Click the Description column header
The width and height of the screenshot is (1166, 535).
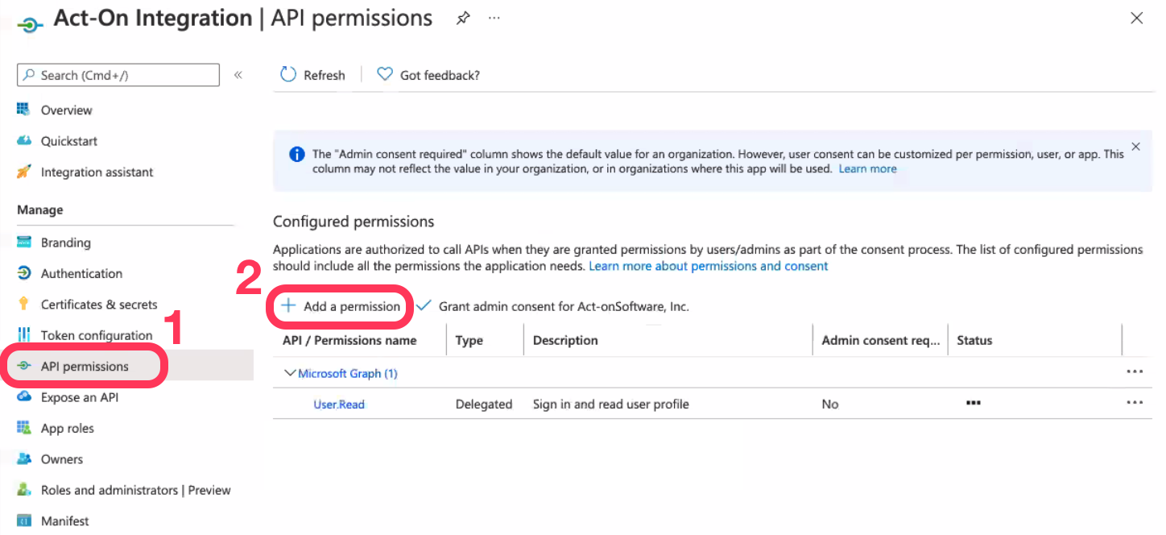tap(565, 340)
